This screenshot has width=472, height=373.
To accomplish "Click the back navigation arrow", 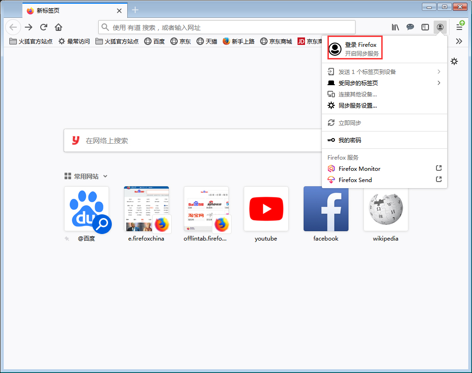I will [x=13, y=27].
